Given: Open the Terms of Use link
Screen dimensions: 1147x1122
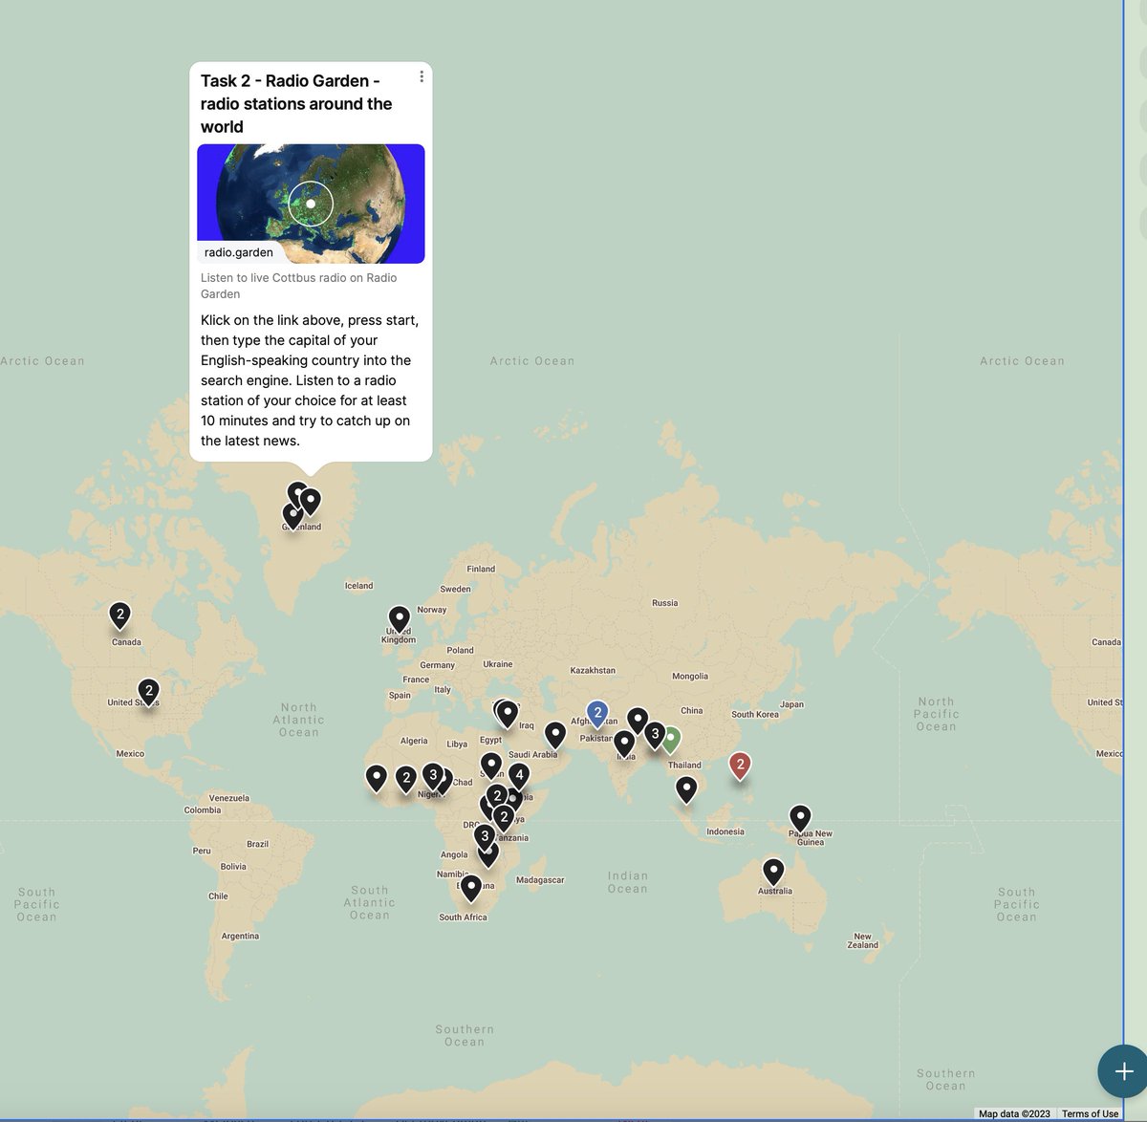Looking at the screenshot, I should [1090, 1113].
